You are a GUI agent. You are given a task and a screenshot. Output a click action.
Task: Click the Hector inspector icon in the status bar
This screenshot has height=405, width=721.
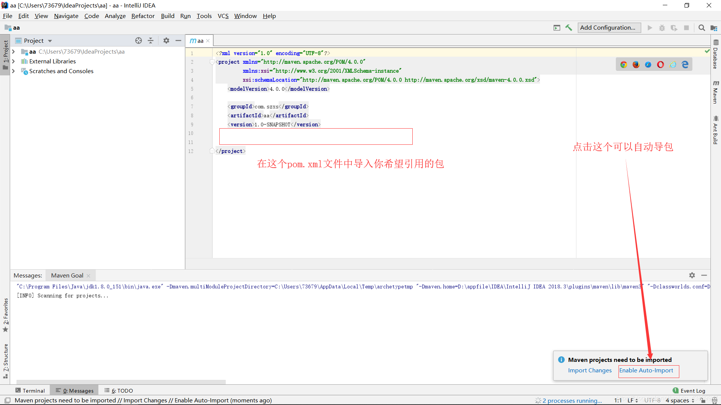714,400
